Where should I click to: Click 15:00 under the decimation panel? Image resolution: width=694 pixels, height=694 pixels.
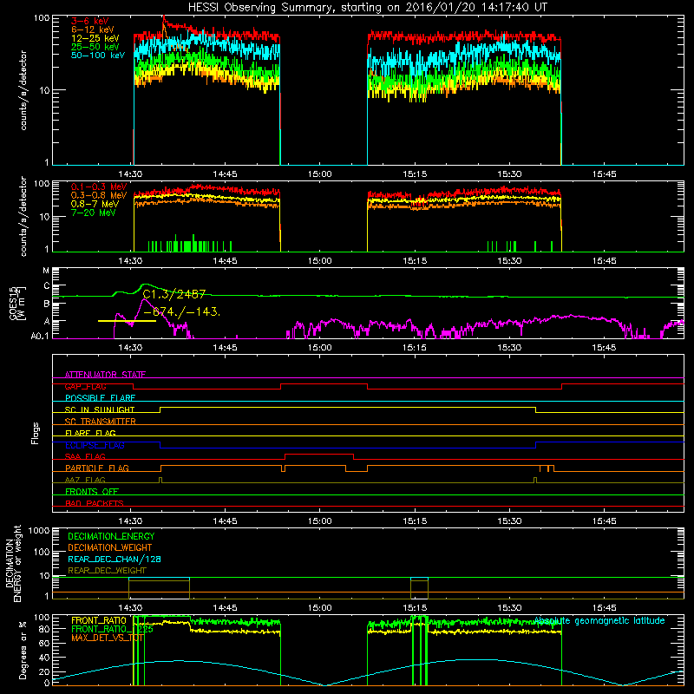319,608
